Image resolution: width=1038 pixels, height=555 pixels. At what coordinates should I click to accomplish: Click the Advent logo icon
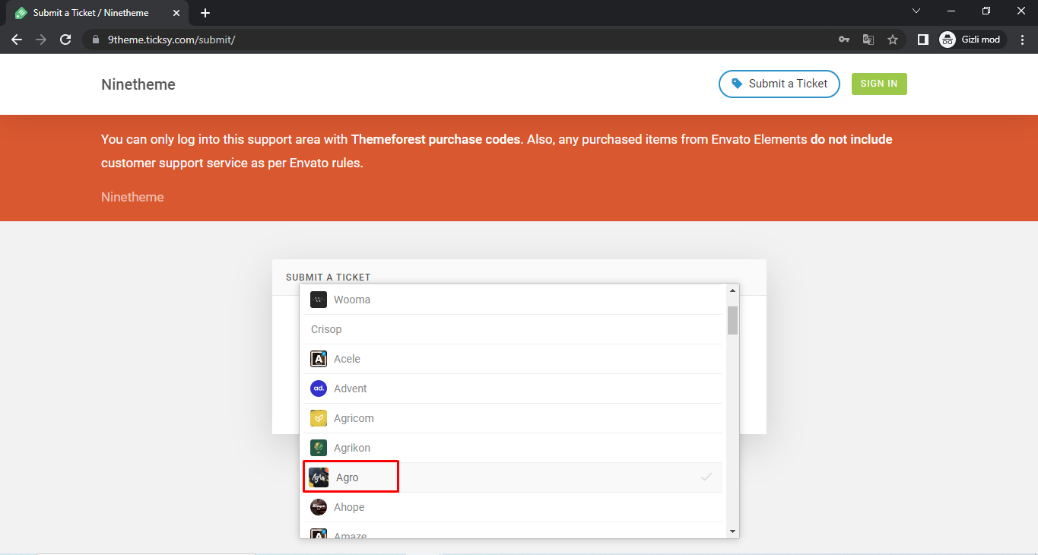(x=319, y=388)
